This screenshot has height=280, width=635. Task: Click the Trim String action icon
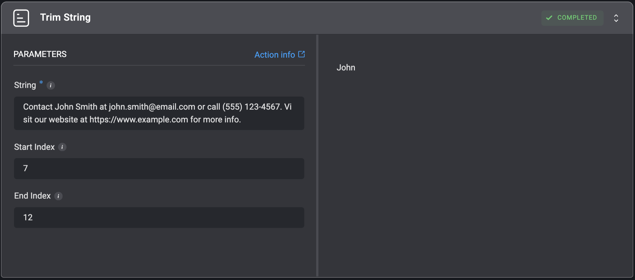click(x=21, y=18)
